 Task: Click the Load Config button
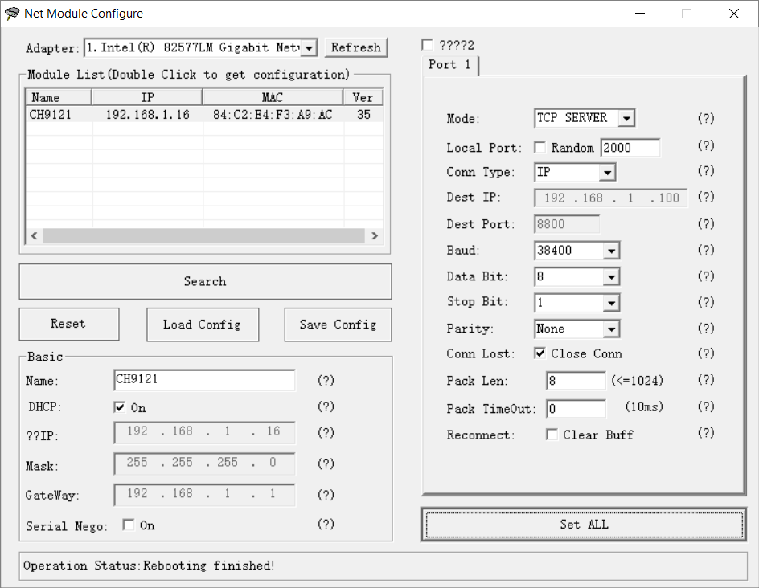click(203, 325)
